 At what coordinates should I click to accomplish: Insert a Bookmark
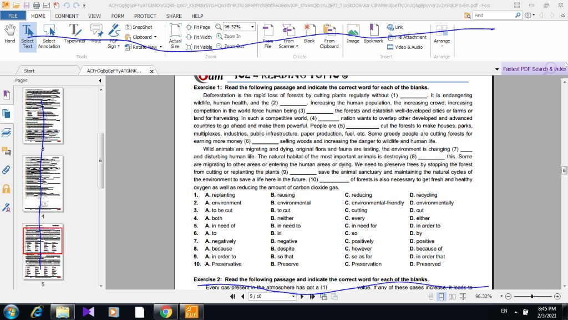(373, 34)
